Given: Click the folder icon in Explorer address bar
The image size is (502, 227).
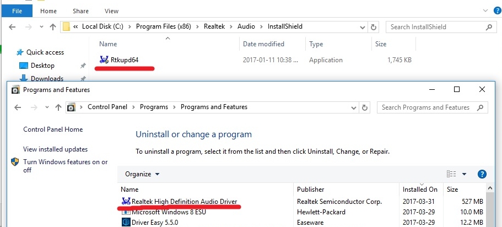Looking at the screenshot, I should pyautogui.click(x=66, y=26).
